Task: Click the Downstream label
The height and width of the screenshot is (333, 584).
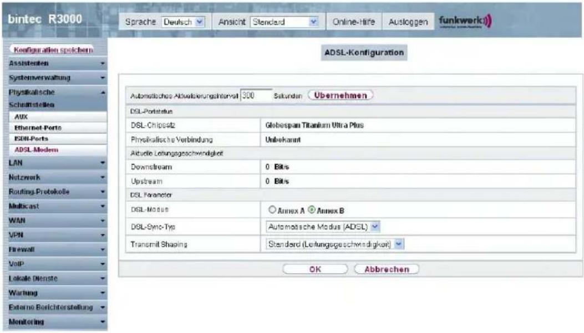Action: [x=151, y=167]
